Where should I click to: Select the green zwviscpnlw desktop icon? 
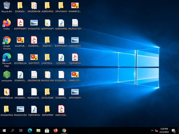tap(7, 76)
